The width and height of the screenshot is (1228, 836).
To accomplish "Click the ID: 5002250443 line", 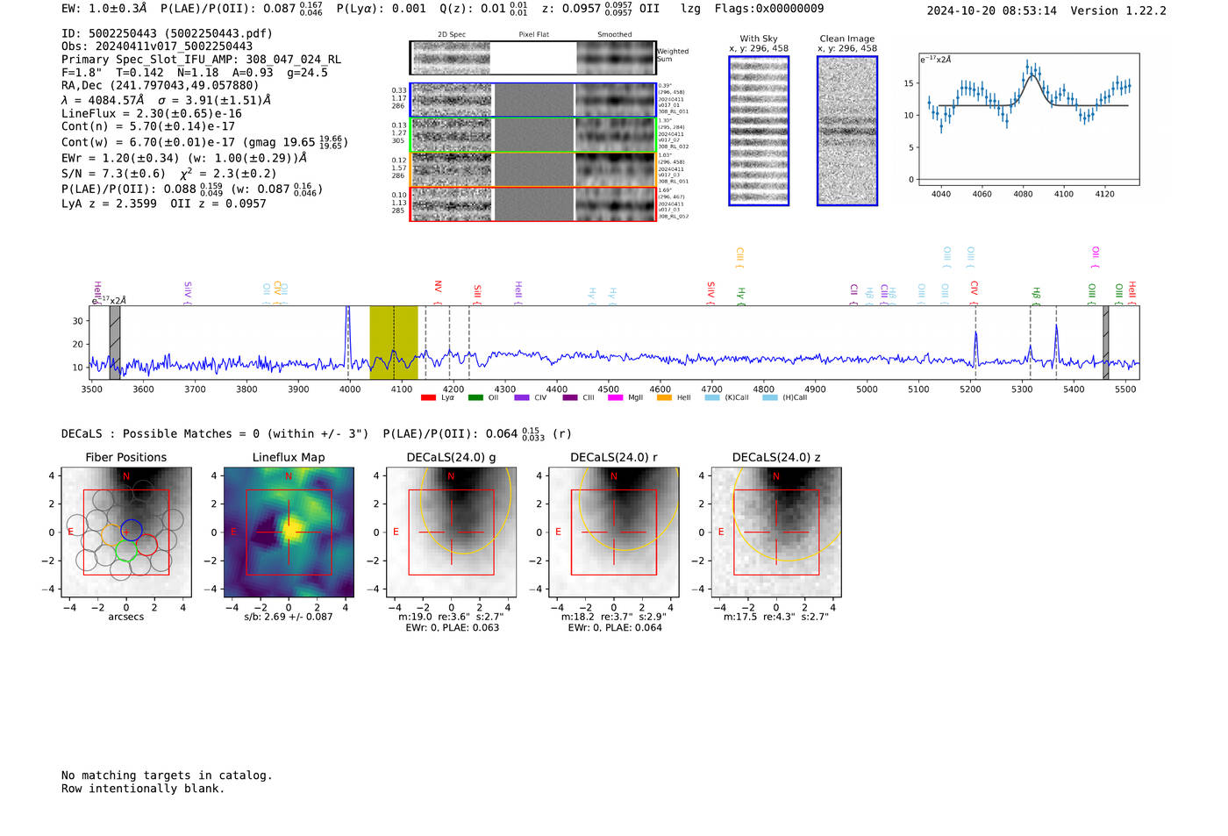I will [167, 33].
